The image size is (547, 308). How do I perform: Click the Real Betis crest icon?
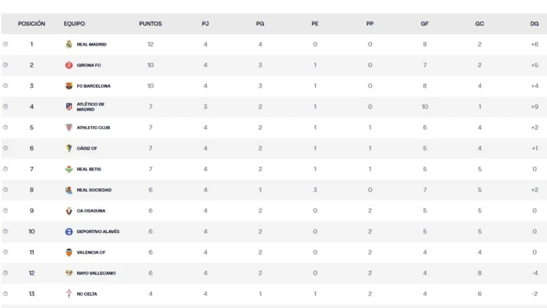pyautogui.click(x=69, y=169)
